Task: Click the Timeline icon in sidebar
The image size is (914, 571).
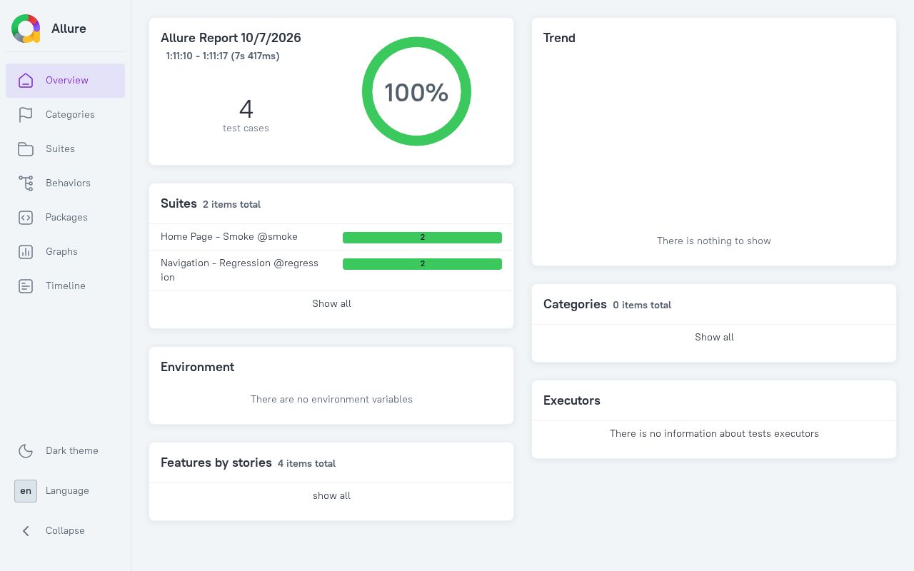Action: (x=26, y=286)
